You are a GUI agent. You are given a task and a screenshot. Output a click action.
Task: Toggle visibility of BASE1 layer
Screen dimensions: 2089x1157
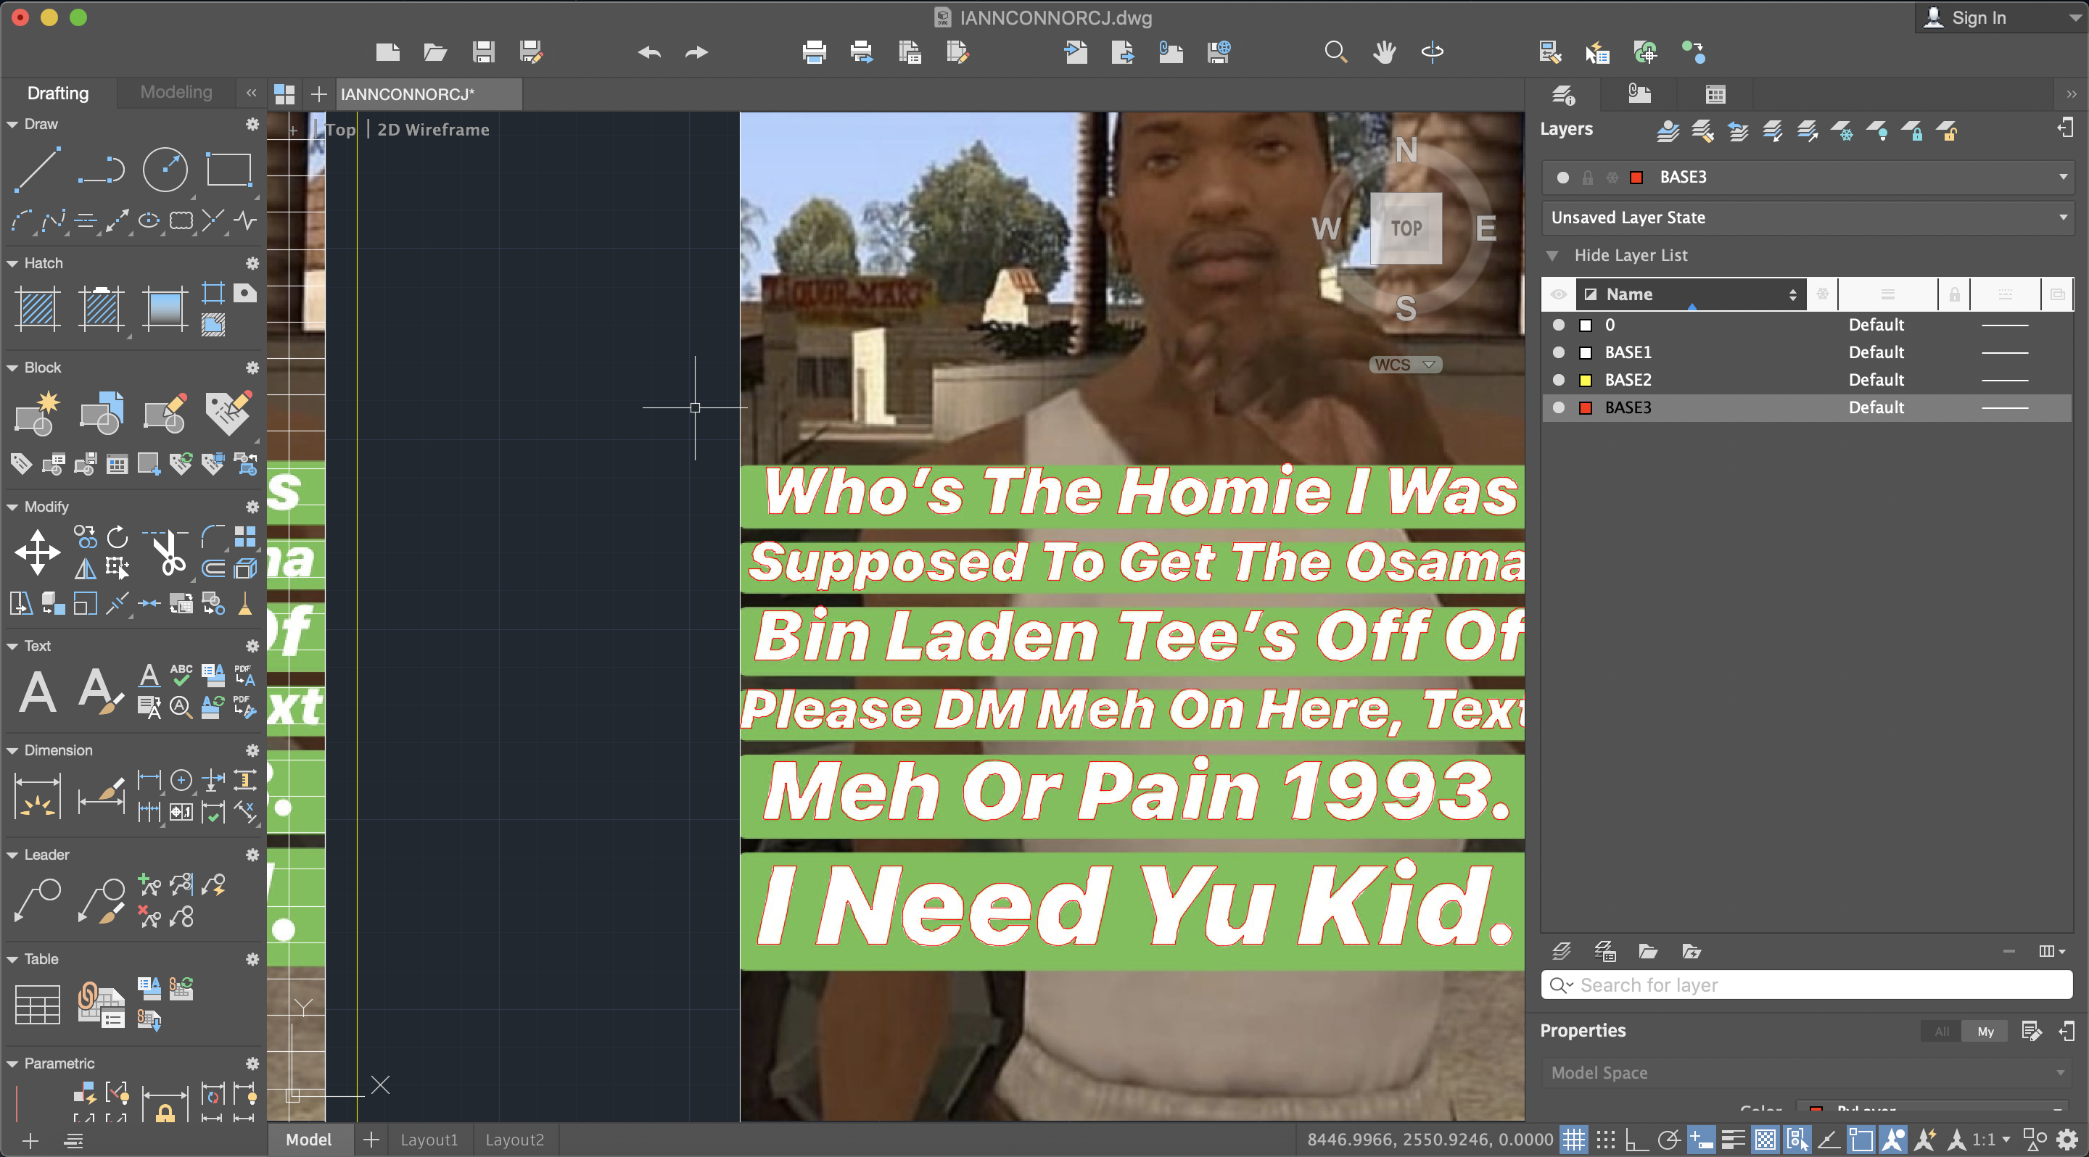(1559, 352)
